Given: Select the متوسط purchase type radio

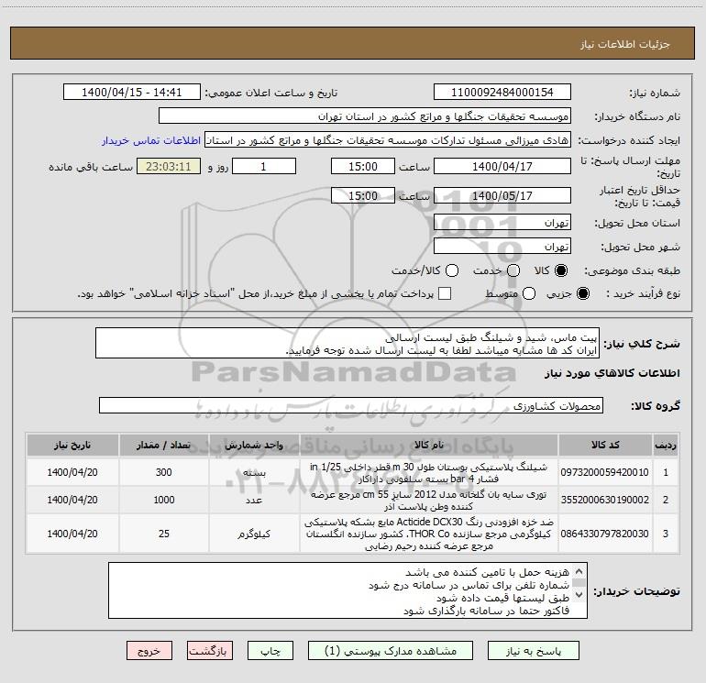Looking at the screenshot, I should (x=529, y=293).
